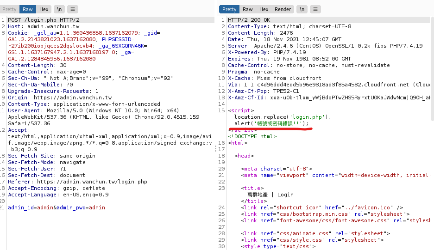
Task: Click the 'Sec-Fetch-Mode: navigate' header
Action: tap(46, 163)
